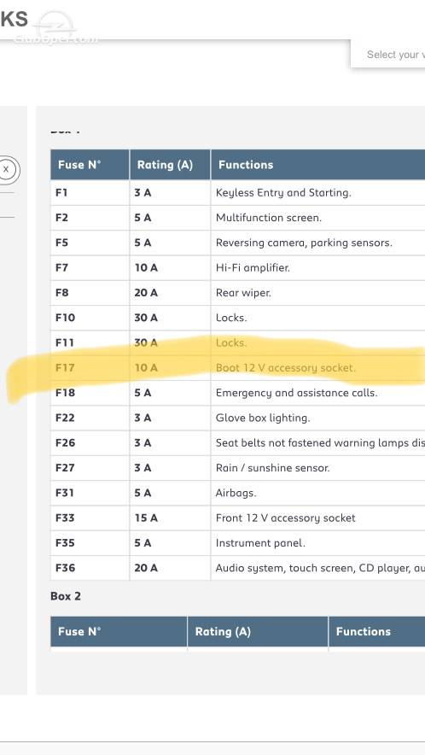This screenshot has height=755, width=425.
Task: Select the F27 Rain / sunshine sensor row
Action: click(x=238, y=468)
